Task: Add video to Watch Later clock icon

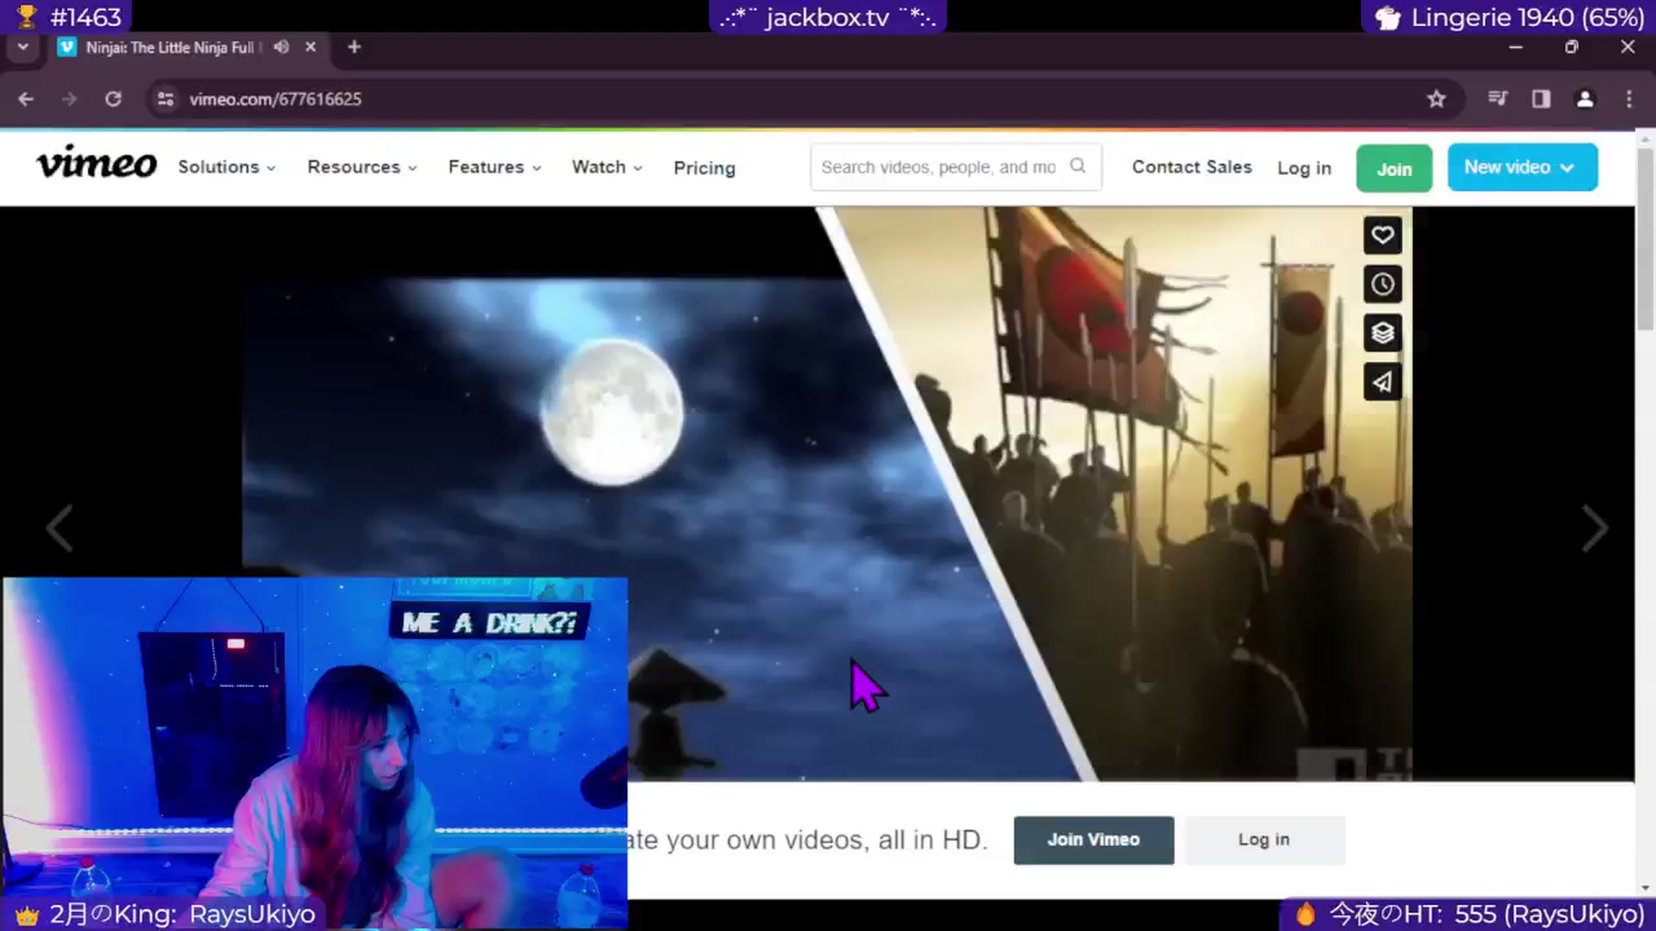Action: pyautogui.click(x=1383, y=284)
